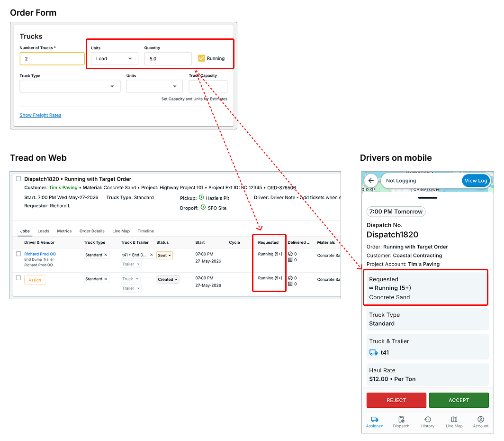The image size is (504, 441).
Task: Click the orange Assign button
Action: (35, 280)
